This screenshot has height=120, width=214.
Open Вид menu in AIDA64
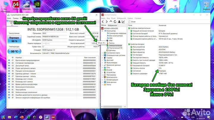108,18
